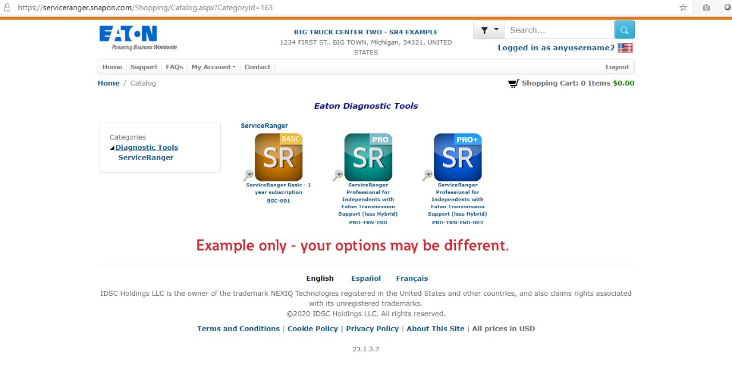Click the United States flag icon
The width and height of the screenshot is (732, 377).
click(625, 48)
